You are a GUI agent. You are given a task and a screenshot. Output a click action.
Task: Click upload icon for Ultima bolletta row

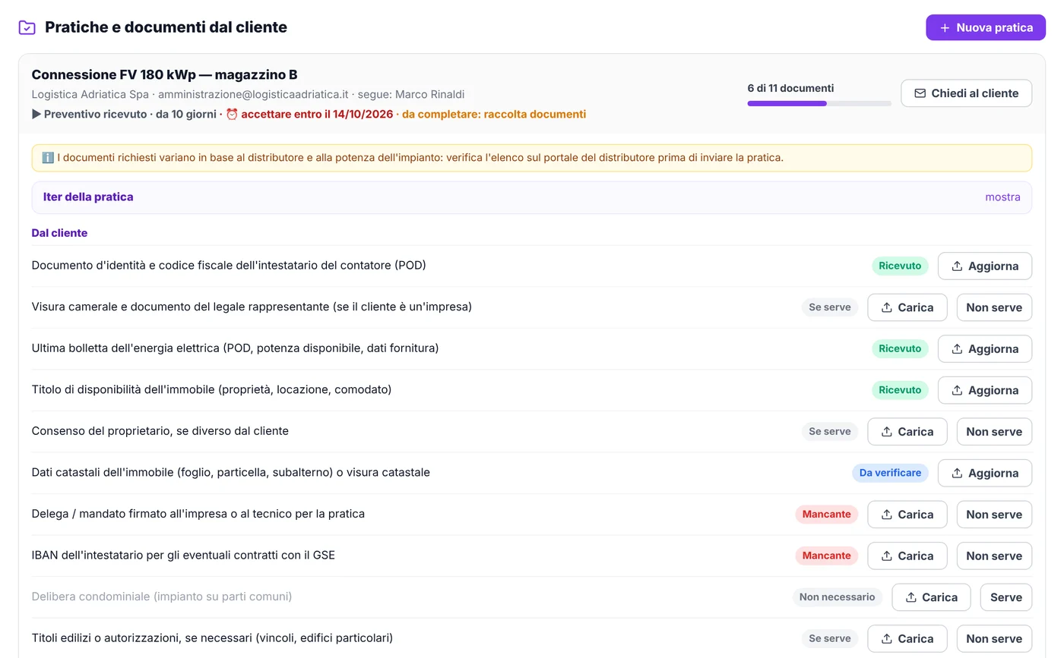(957, 349)
